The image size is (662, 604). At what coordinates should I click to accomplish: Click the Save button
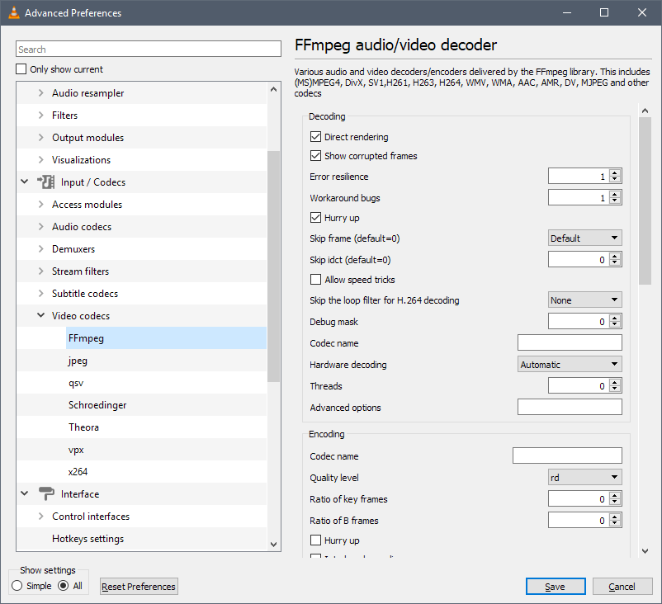point(555,586)
